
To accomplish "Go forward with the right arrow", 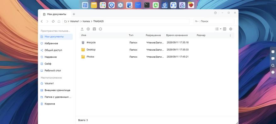I will click(x=47, y=21).
